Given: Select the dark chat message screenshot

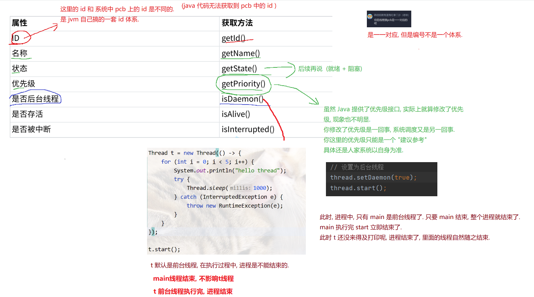Looking at the screenshot, I should (389, 19).
